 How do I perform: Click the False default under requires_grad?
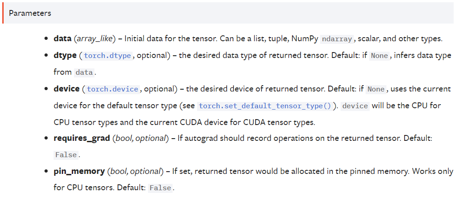[x=66, y=155]
